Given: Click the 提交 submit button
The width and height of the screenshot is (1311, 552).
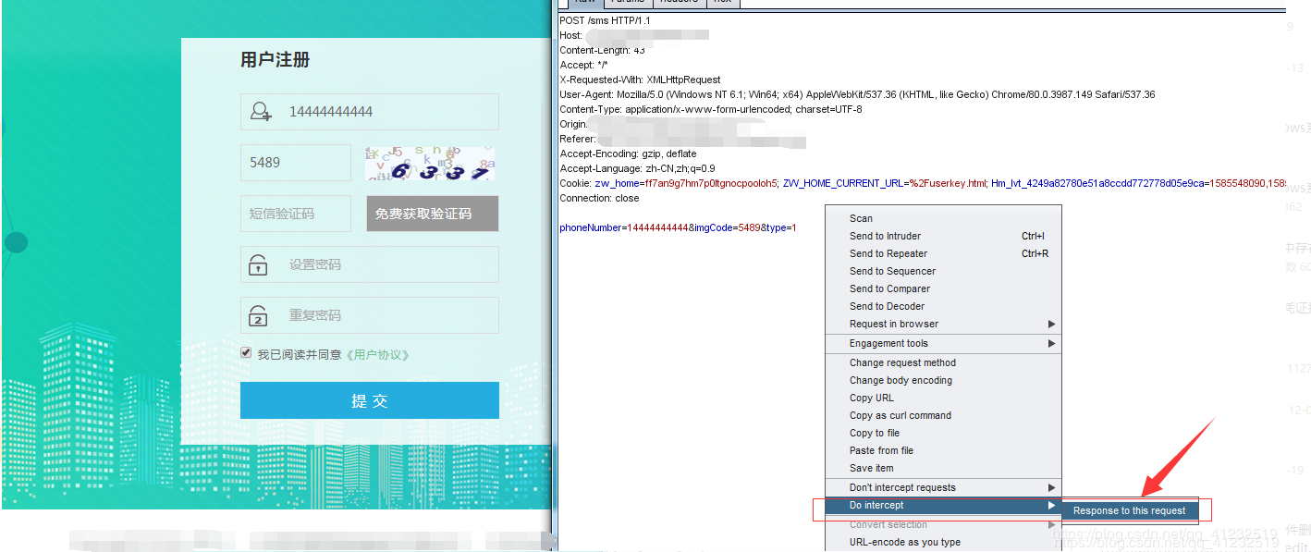Looking at the screenshot, I should [370, 400].
